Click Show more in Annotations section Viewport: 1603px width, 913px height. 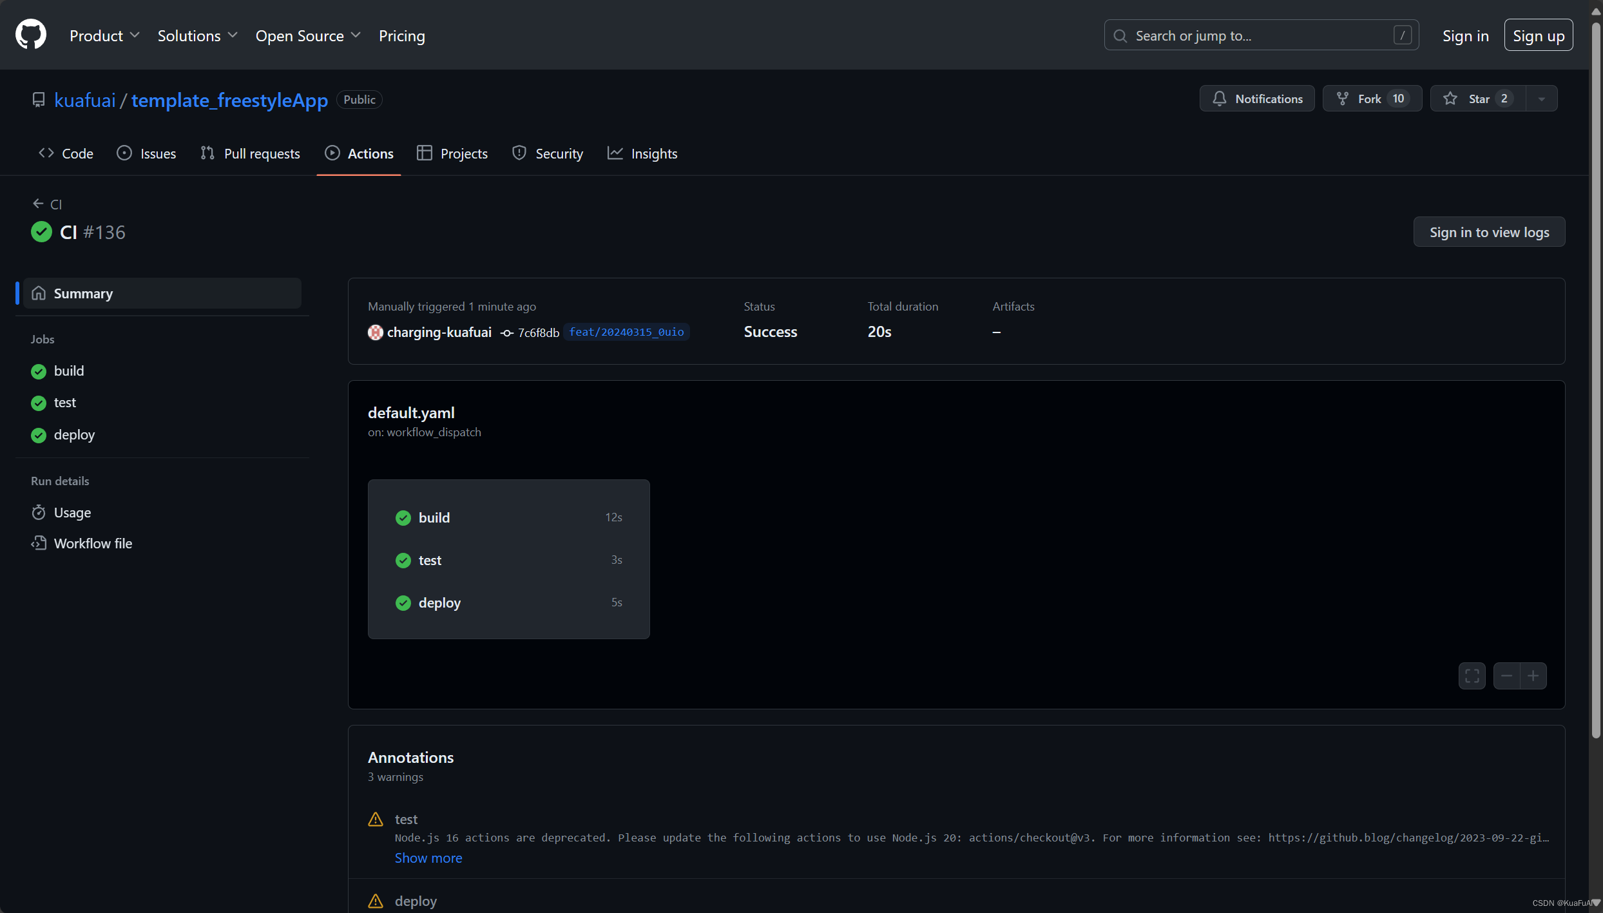[427, 858]
